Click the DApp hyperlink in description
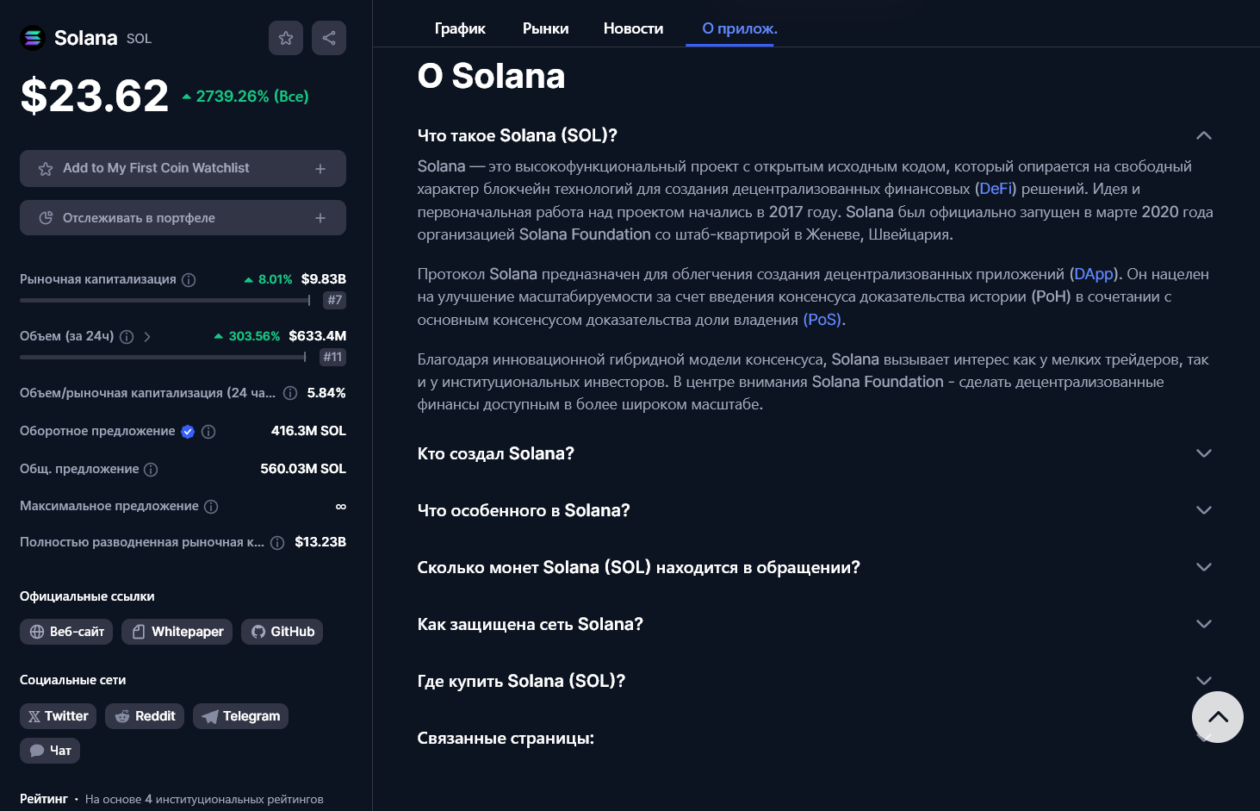This screenshot has height=811, width=1260. click(1094, 274)
